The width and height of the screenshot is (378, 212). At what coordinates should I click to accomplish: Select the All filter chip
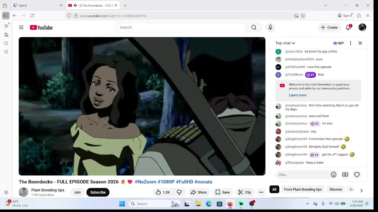274,189
